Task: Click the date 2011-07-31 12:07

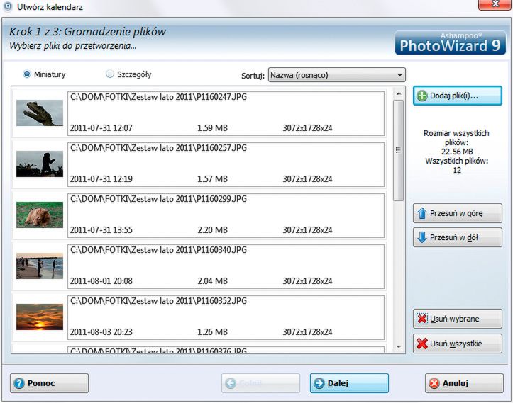Action: point(101,128)
